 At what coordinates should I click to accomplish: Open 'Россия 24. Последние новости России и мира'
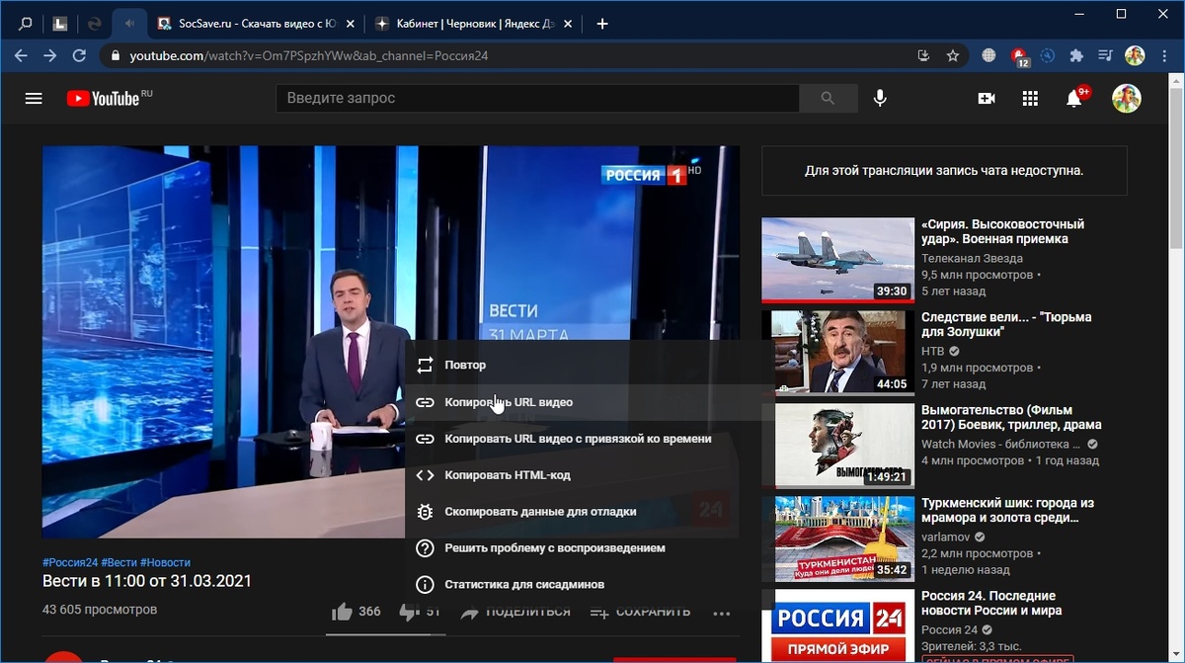point(991,603)
